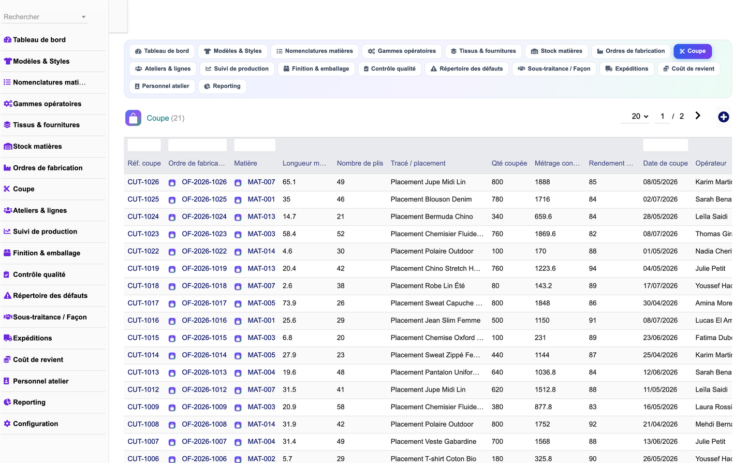Screen dimensions: 748x463
Task: Open cut reference CUT-1019
Action: click(x=143, y=269)
